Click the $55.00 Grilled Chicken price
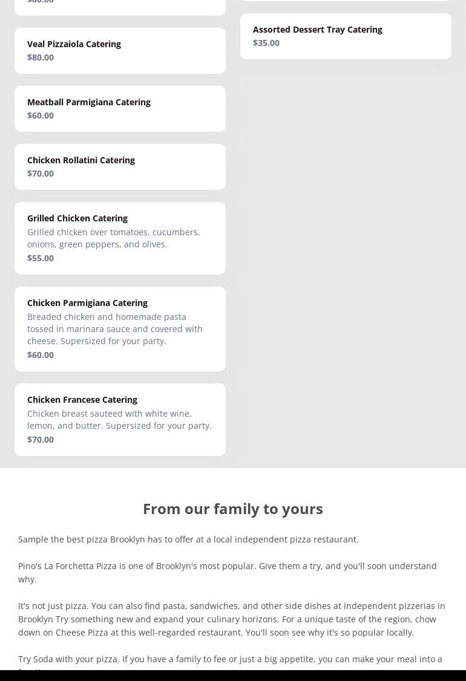The height and width of the screenshot is (681, 466). click(x=41, y=258)
